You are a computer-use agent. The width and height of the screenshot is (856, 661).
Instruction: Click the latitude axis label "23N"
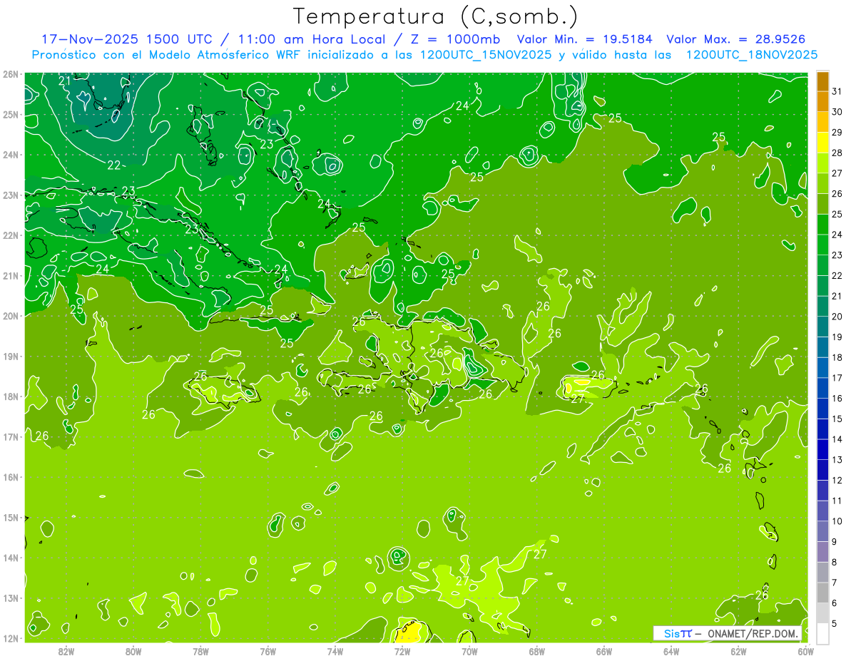click(11, 195)
